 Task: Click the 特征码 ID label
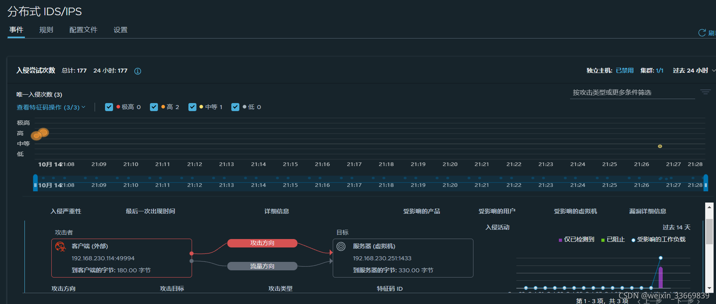[390, 289]
